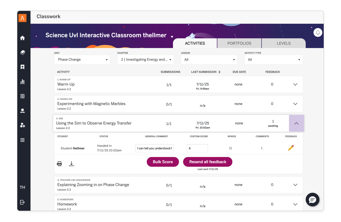Click the download icon
Image resolution: width=341 pixels, height=222 pixels.
tap(71, 164)
